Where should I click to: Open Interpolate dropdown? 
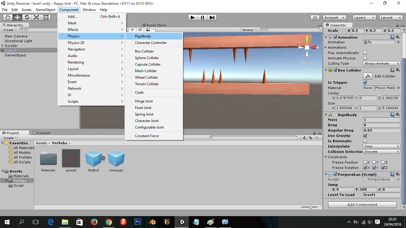tap(382, 146)
